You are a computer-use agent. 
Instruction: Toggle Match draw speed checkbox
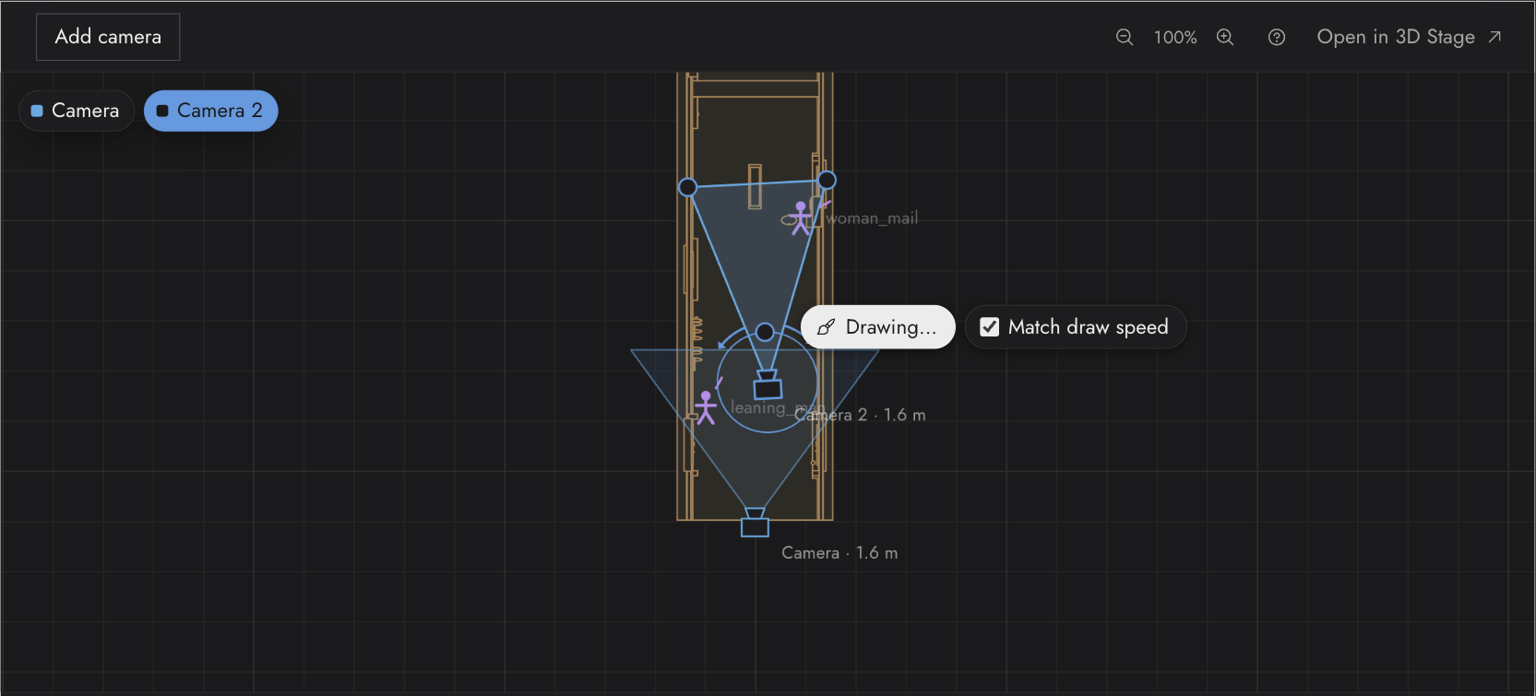[990, 327]
